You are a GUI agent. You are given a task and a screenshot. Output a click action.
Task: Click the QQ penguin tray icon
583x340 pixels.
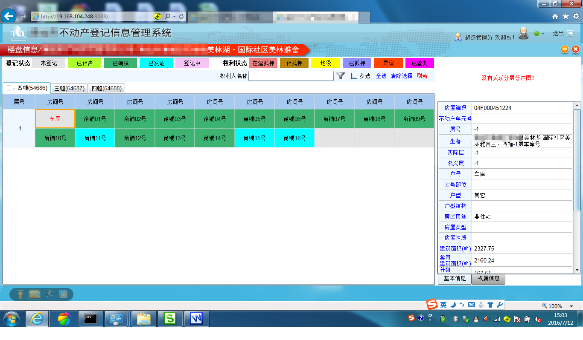pyautogui.click(x=475, y=319)
